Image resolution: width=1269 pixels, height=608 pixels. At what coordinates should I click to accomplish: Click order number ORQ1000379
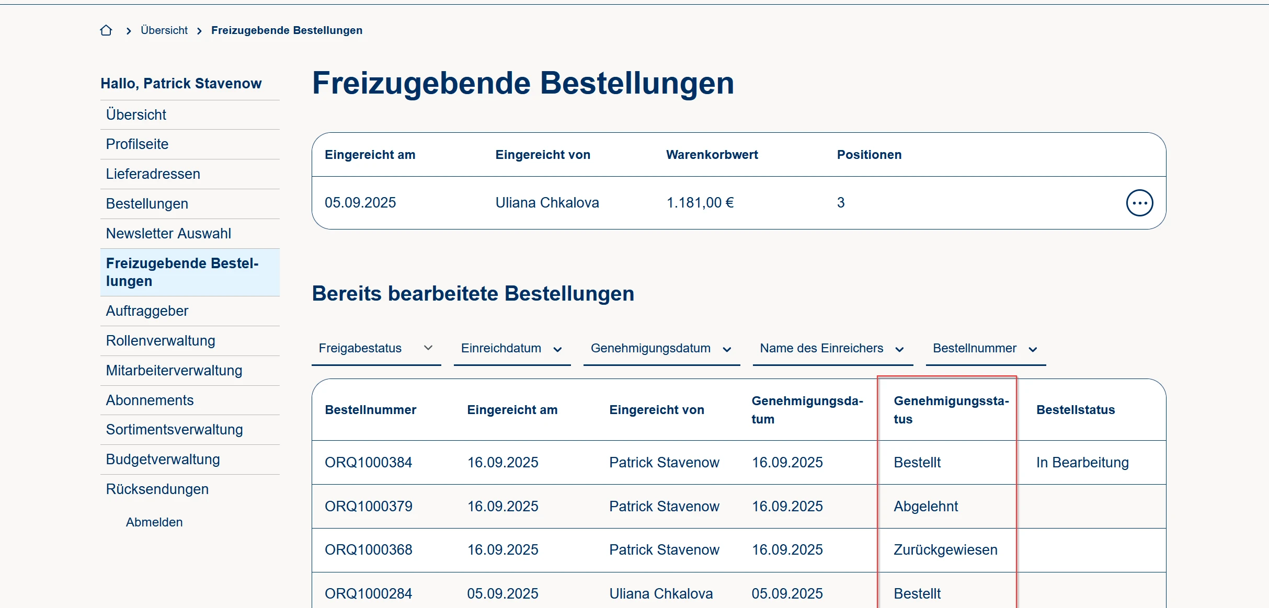coord(368,507)
